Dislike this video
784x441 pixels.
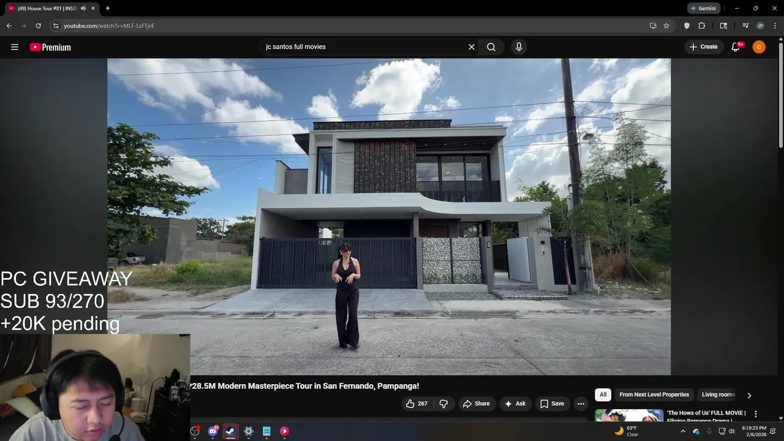443,404
